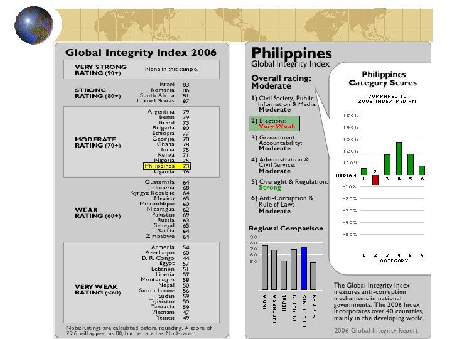This screenshot has height=339, width=452.
Task: Click the globe icon at top left
Action: click(34, 25)
